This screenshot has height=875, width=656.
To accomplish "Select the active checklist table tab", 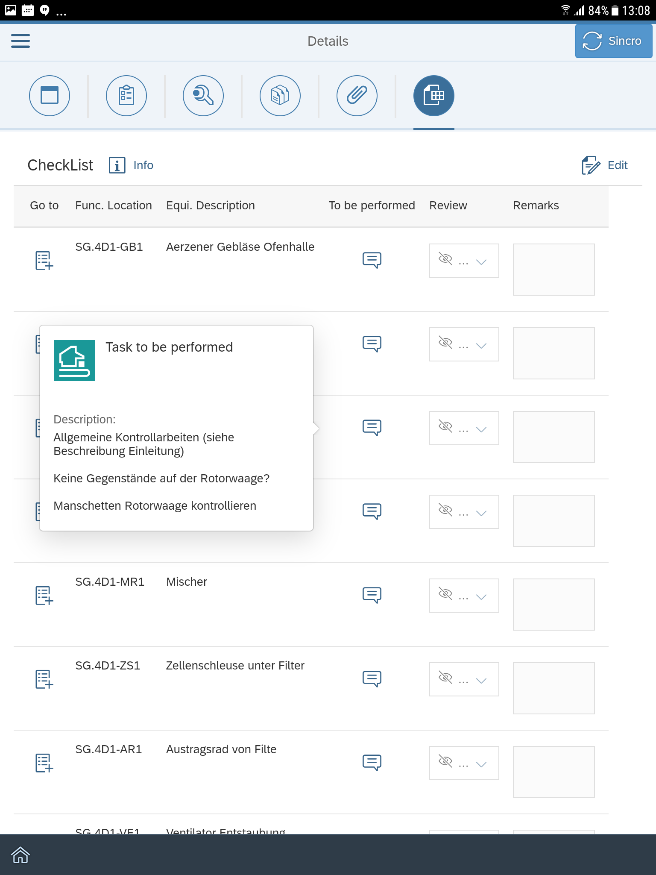I will pyautogui.click(x=434, y=96).
